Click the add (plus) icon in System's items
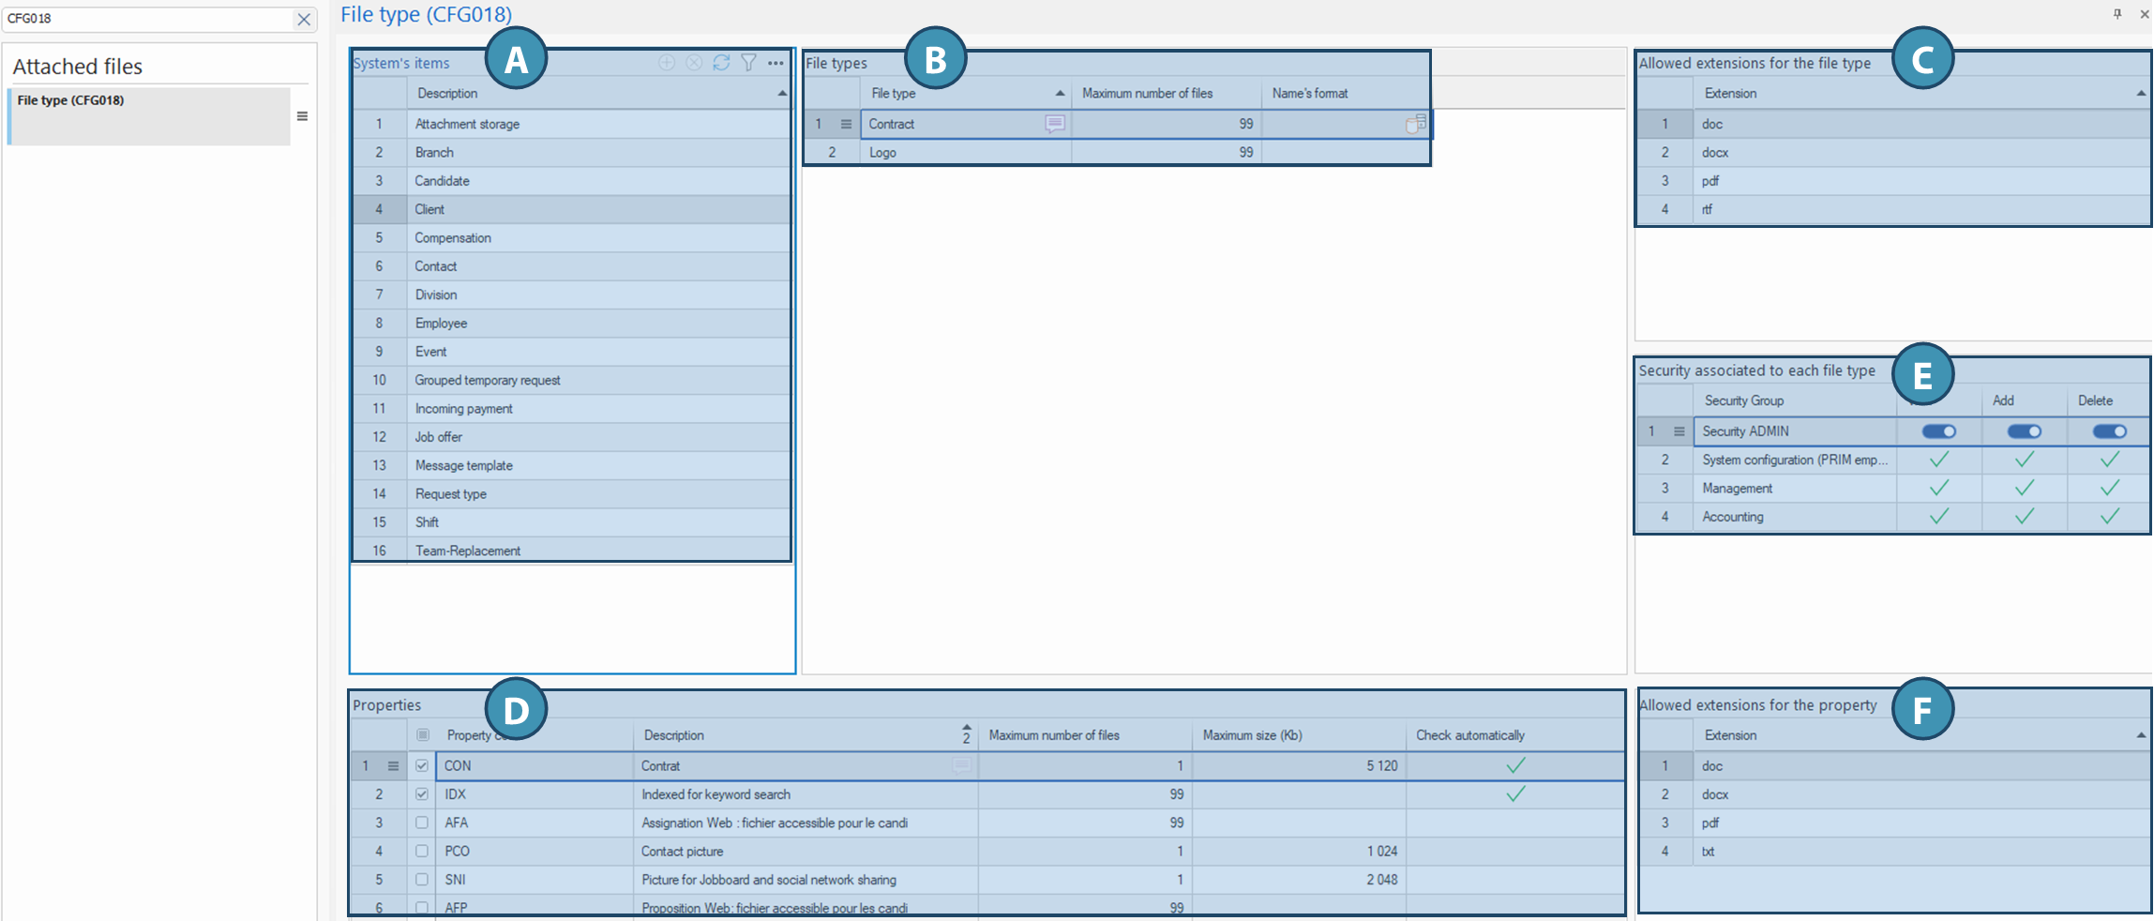This screenshot has width=2154, height=921. (667, 63)
